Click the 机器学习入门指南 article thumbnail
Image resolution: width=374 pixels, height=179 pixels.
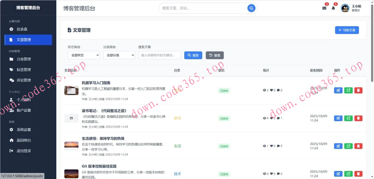(x=71, y=90)
